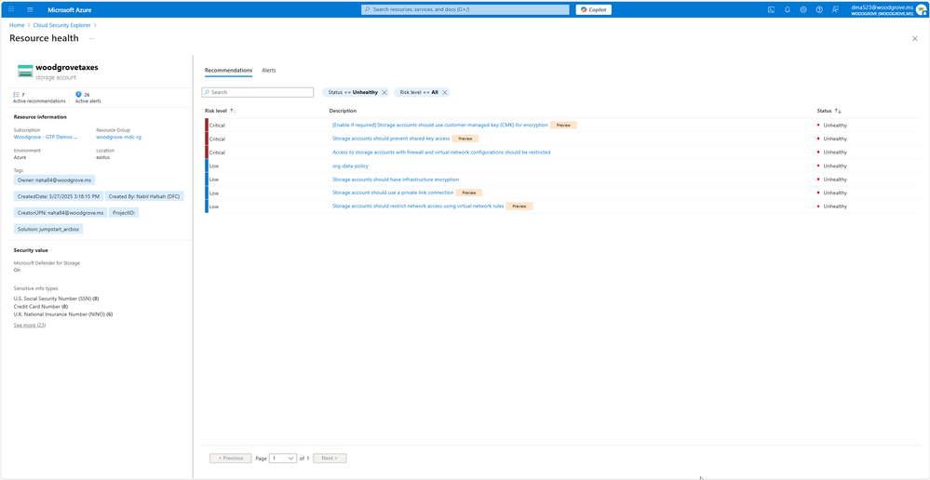Click Preview badge on shared key row
Screen dimensions: 930x480
[x=465, y=139]
